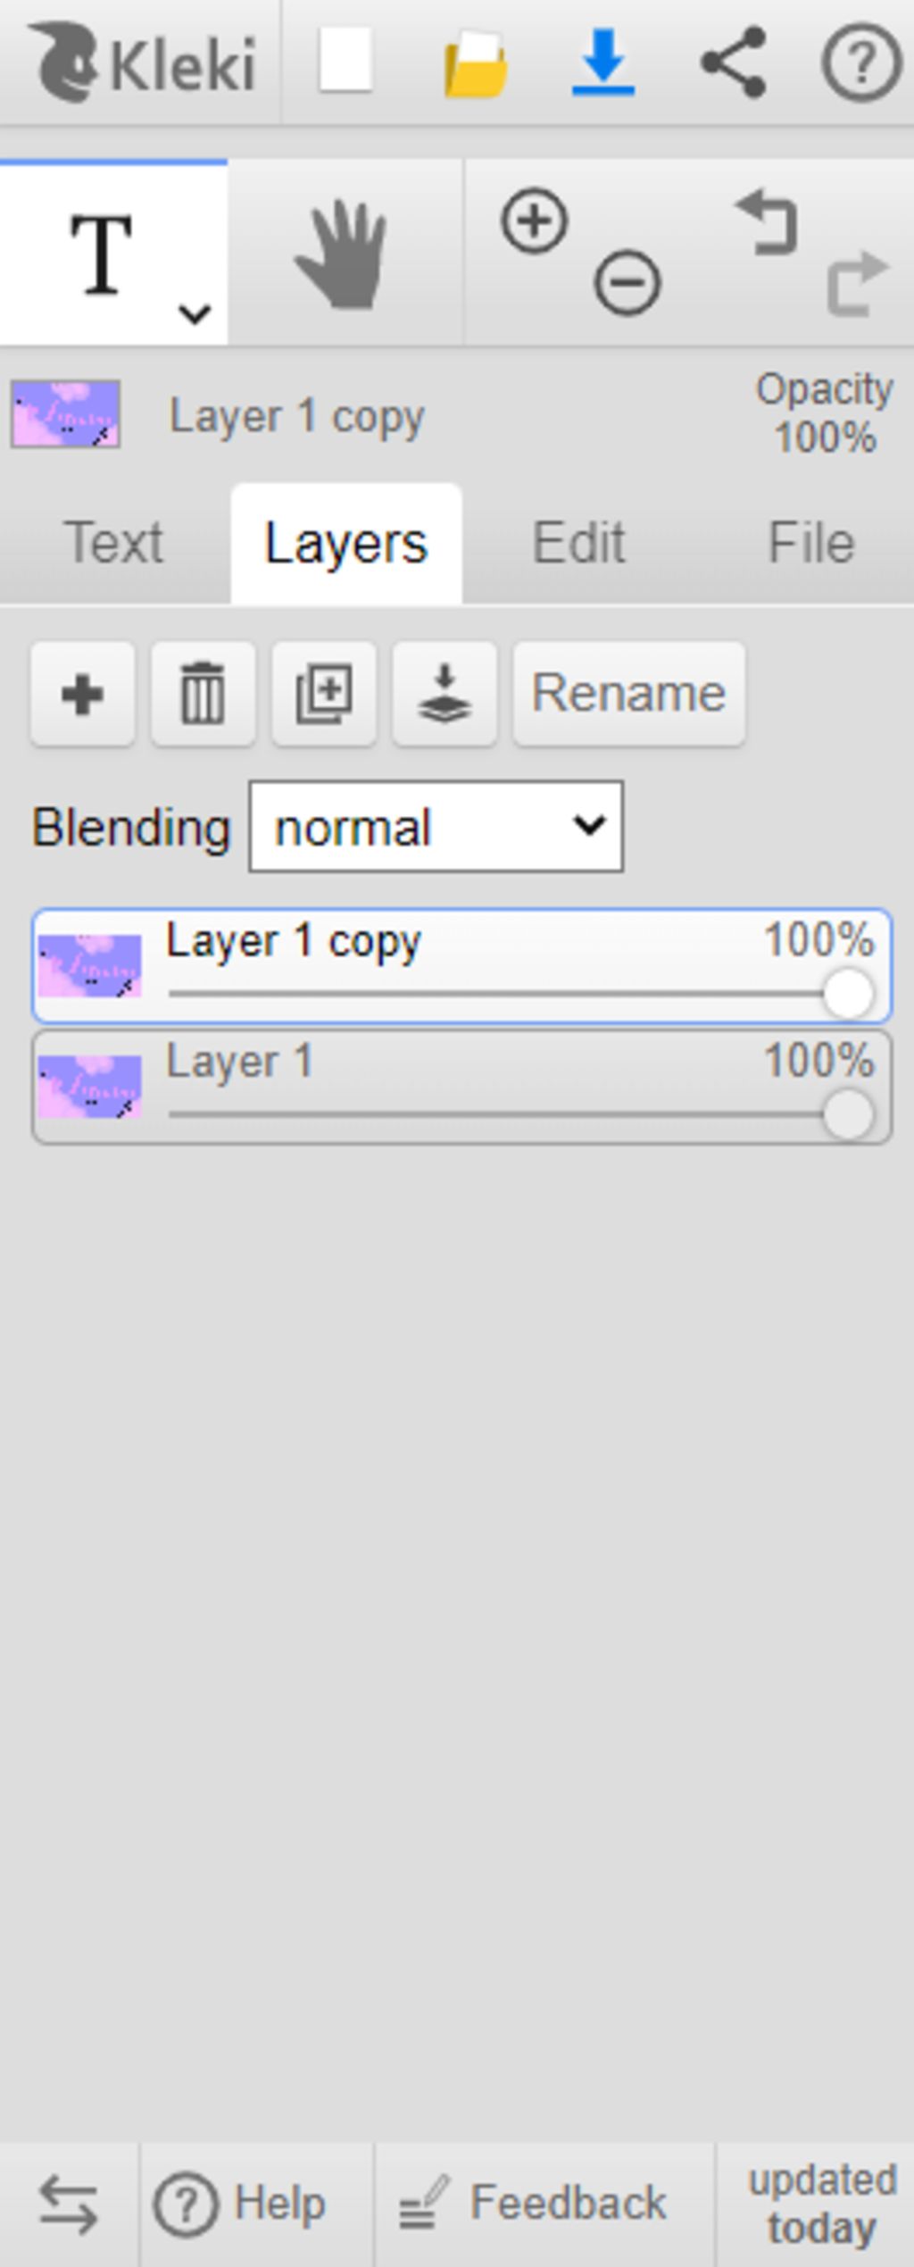914x2267 pixels.
Task: Duplicate layer with the copy icon
Action: [323, 694]
